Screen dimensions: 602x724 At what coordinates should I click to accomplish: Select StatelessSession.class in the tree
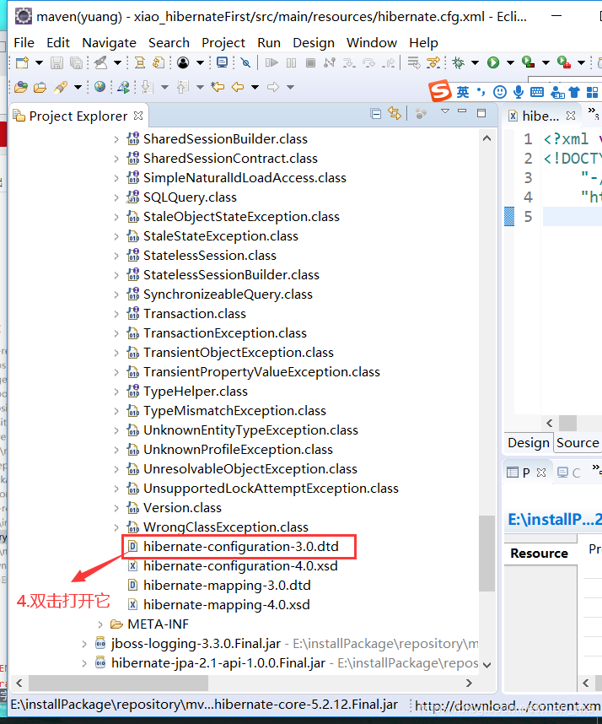209,256
